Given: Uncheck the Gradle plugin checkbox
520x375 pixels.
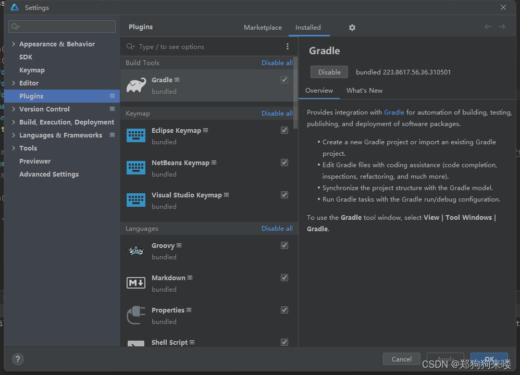Looking at the screenshot, I should pos(284,80).
